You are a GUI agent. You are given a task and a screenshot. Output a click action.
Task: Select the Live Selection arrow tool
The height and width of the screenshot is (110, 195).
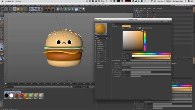[x=11, y=9]
